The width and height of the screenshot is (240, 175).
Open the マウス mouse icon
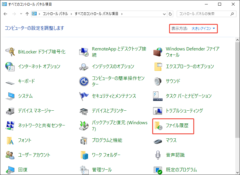point(158,141)
